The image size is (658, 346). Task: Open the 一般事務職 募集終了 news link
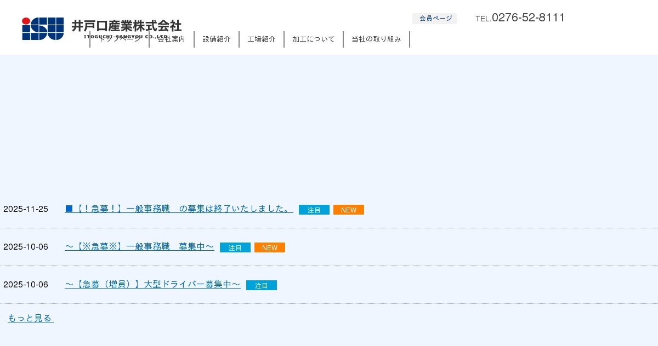pyautogui.click(x=179, y=209)
